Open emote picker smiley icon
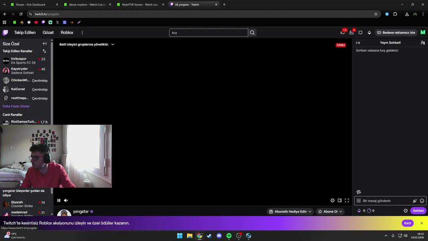 point(422,201)
